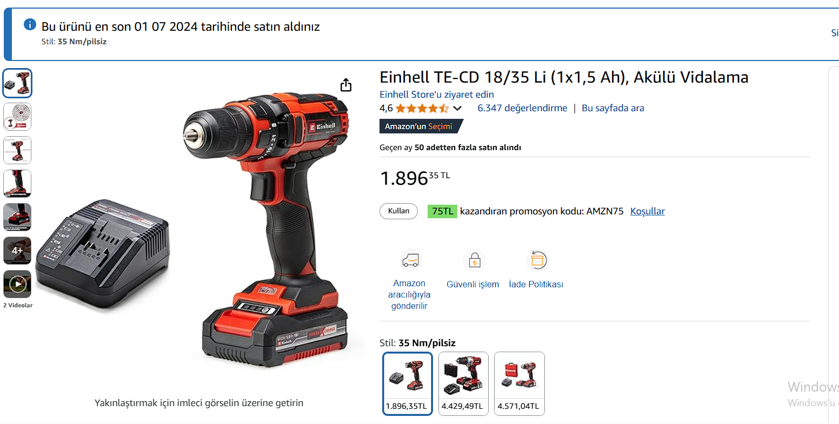Play the product video thumbnail
Viewport: 839px width, 424px height.
click(17, 284)
